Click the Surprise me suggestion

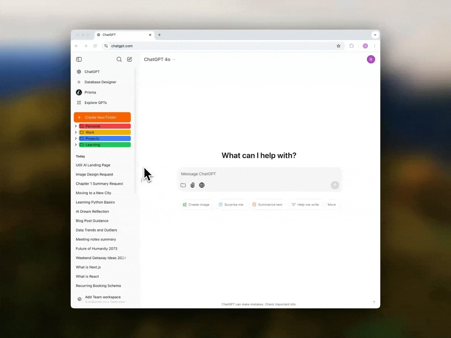pos(231,205)
